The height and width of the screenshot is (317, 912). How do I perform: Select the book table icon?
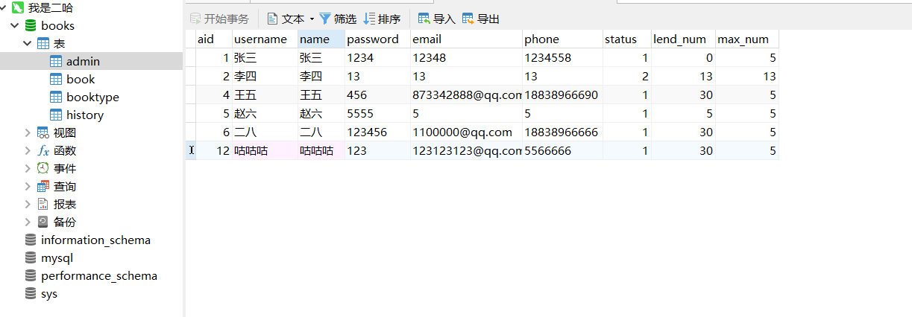(x=56, y=80)
